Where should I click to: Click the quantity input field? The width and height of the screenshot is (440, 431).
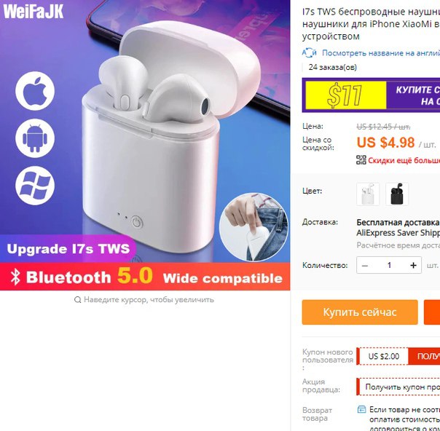pyautogui.click(x=389, y=265)
